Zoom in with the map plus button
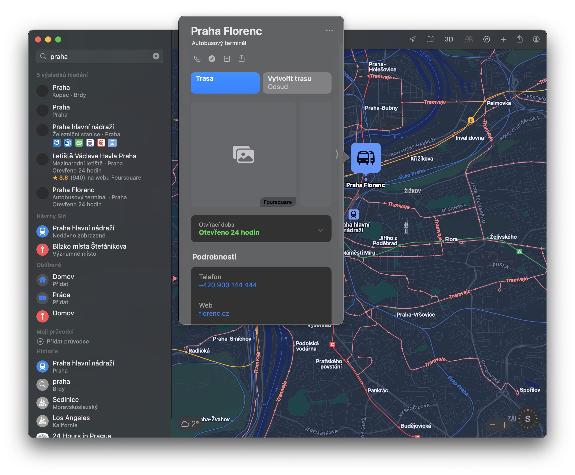The width and height of the screenshot is (575, 475). [x=504, y=425]
